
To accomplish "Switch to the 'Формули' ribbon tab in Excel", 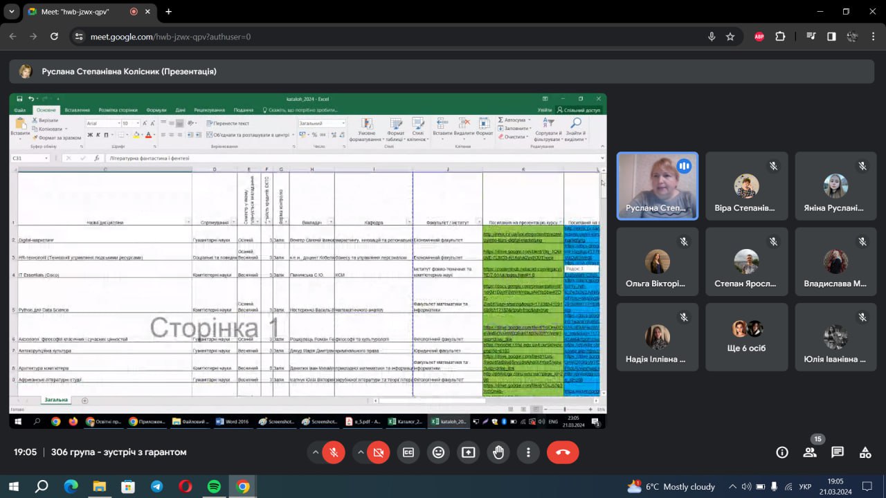I will pyautogui.click(x=156, y=110).
